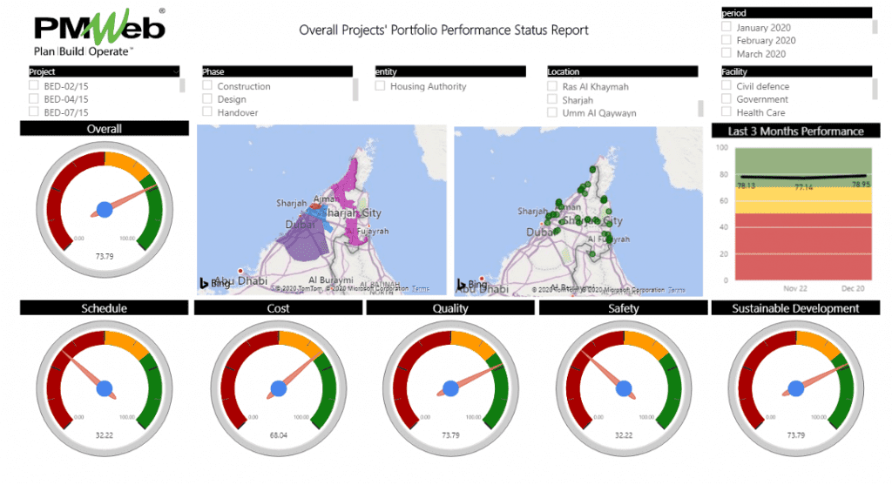Open the Project slicer dropdown arrow
892x485 pixels.
175,71
